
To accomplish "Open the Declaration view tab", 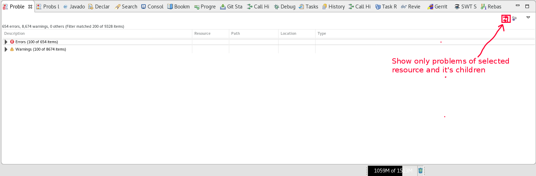I will 99,6.
